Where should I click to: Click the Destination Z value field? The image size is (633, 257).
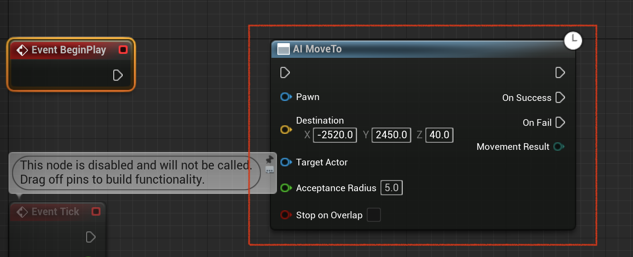pyautogui.click(x=439, y=135)
